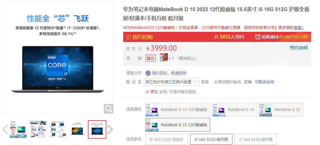Click the person icon beside 5072人预约
320x145 pixels.
point(216,37)
